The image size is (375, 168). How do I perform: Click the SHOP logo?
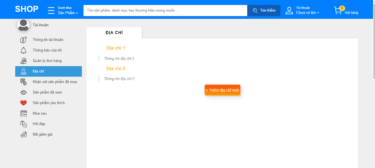(x=27, y=9)
